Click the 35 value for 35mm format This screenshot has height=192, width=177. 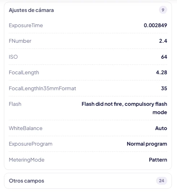pyautogui.click(x=164, y=88)
